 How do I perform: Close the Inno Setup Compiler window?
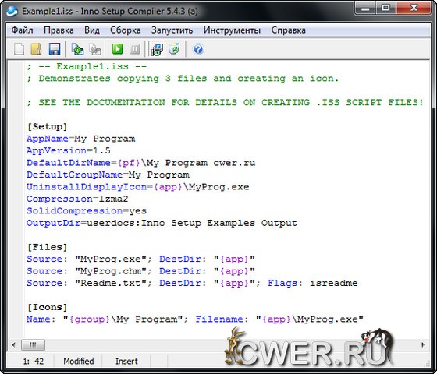414,8
